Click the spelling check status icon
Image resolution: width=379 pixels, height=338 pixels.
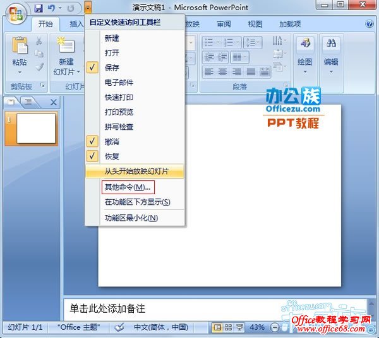click(x=119, y=327)
